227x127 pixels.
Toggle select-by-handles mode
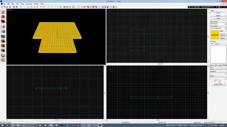[x=73, y=7]
